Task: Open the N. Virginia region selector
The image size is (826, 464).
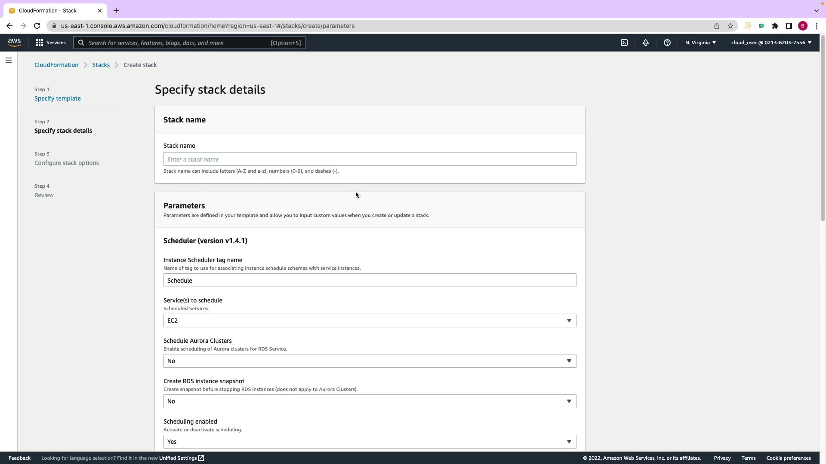Action: (x=700, y=43)
